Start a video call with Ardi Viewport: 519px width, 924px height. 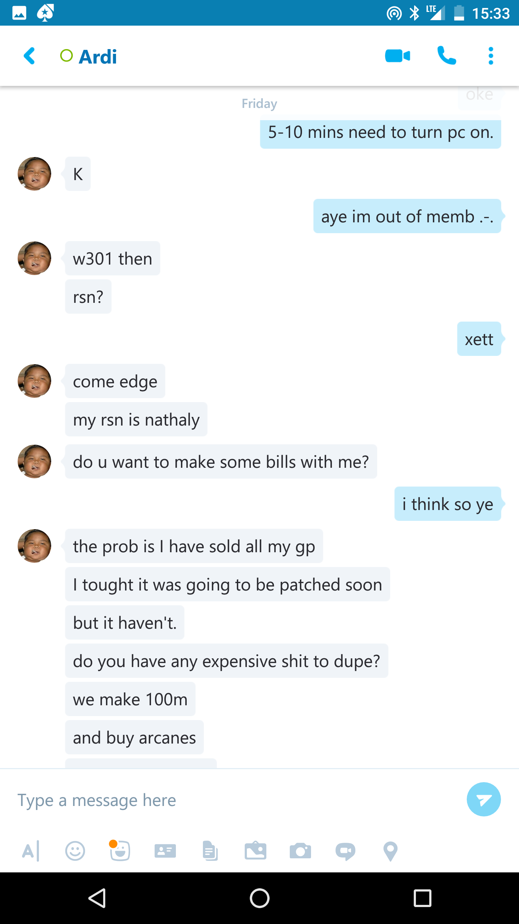pyautogui.click(x=398, y=56)
